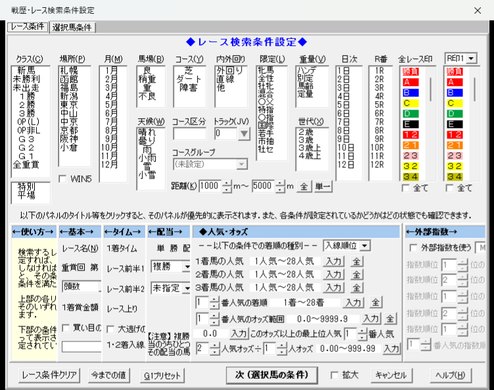Enable WIN5 checkbox
The height and width of the screenshot is (390, 494).
click(62, 179)
